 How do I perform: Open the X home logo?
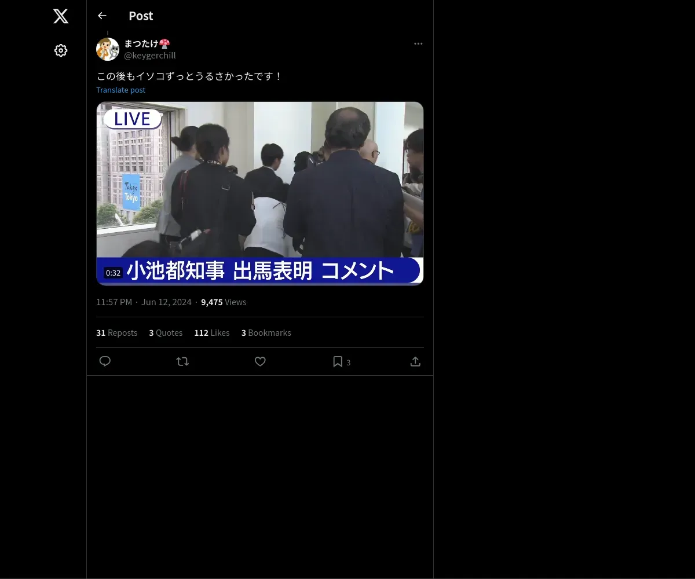coord(61,16)
